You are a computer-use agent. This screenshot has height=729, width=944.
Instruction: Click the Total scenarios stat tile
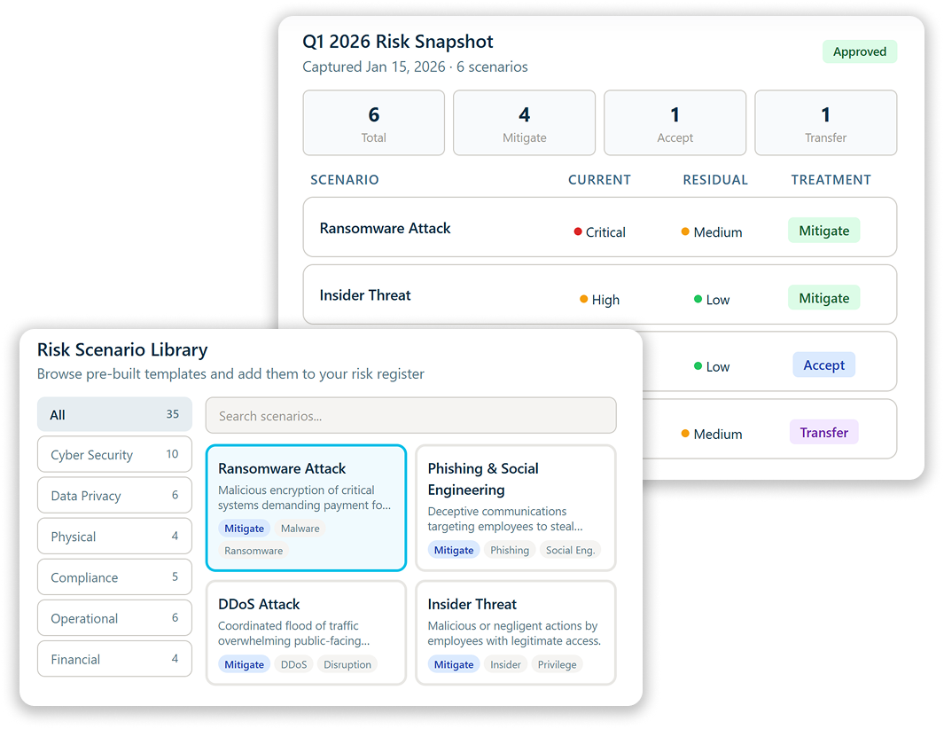tap(373, 123)
